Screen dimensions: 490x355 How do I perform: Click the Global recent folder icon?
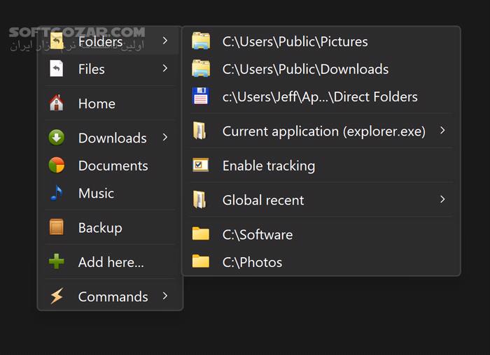[199, 200]
